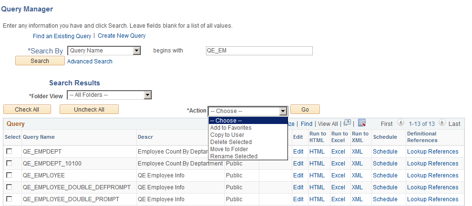The image size is (472, 206).
Task: Expand the Folder View dropdown
Action: click(147, 95)
